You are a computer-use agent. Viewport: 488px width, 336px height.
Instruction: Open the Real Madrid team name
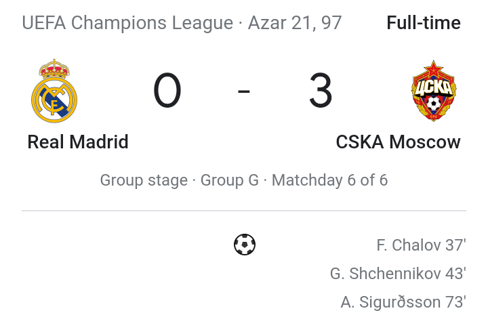point(78,142)
